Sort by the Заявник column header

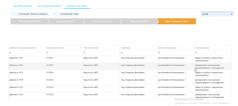pos(126,48)
